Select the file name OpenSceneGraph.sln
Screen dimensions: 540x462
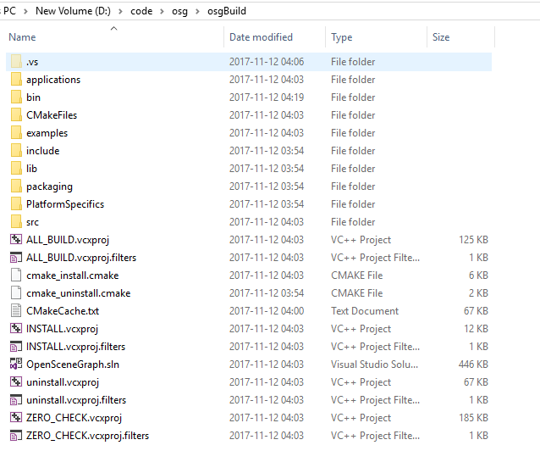[73, 365]
